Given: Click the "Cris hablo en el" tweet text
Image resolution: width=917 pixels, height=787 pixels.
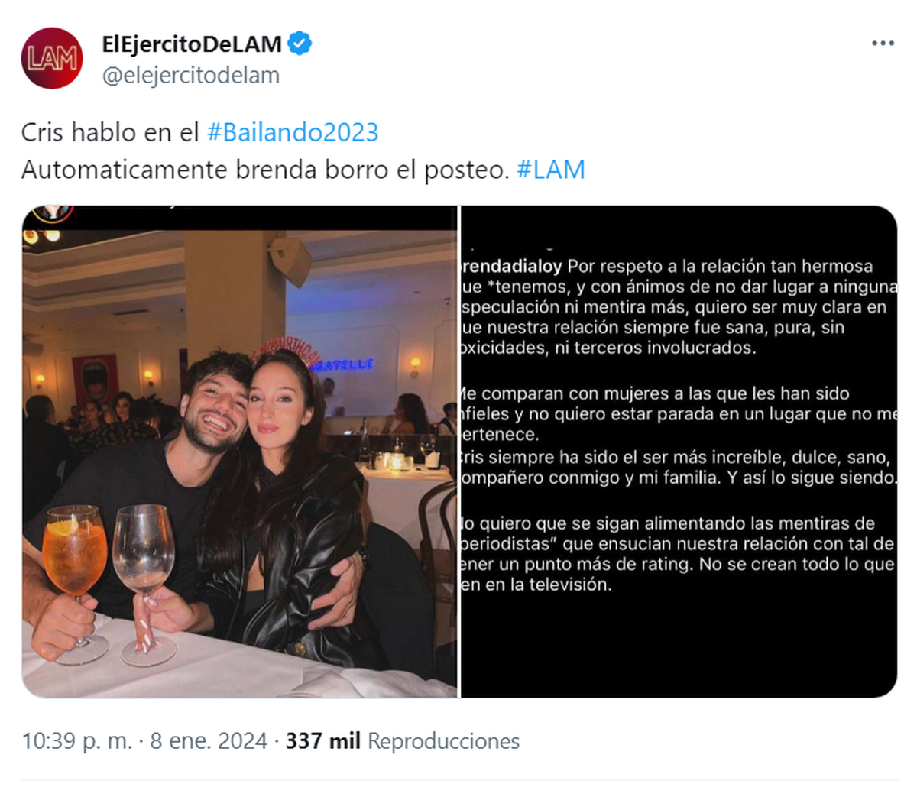Looking at the screenshot, I should click(x=111, y=132).
